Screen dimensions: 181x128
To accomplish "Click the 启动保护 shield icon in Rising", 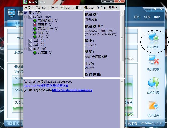I will coord(153,37).
